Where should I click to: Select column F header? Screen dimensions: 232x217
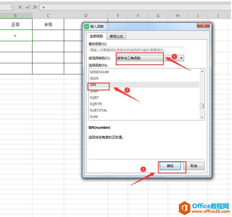click(138, 16)
